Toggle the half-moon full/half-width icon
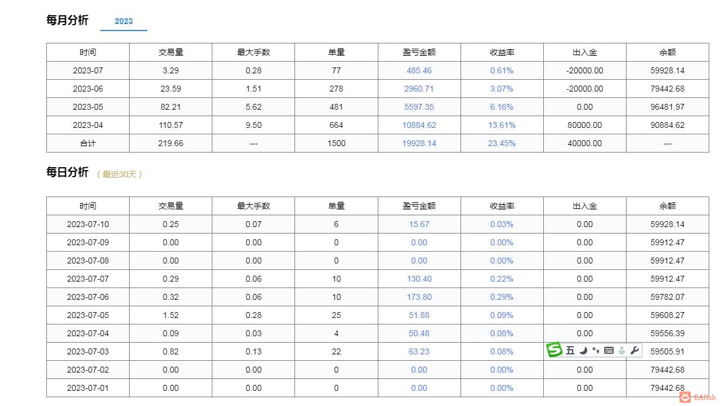Viewport: 721px width, 406px height. pyautogui.click(x=583, y=351)
